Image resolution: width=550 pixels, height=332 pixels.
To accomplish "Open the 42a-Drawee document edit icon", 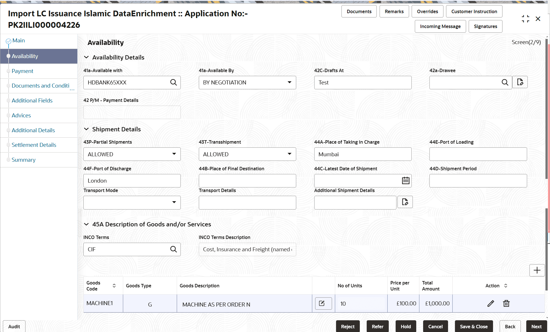I will 520,82.
